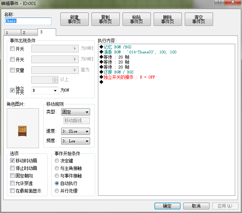Enable the second 开关 condition checkbox
This screenshot has width=242, height=213.
(x=13, y=60)
